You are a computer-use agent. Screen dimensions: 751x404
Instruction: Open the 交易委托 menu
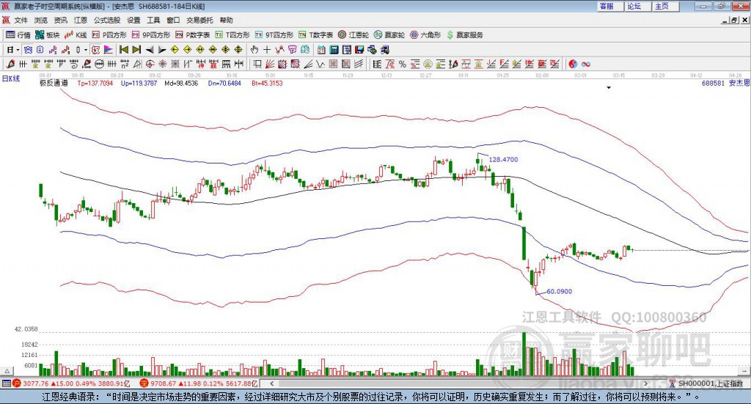pos(199,20)
